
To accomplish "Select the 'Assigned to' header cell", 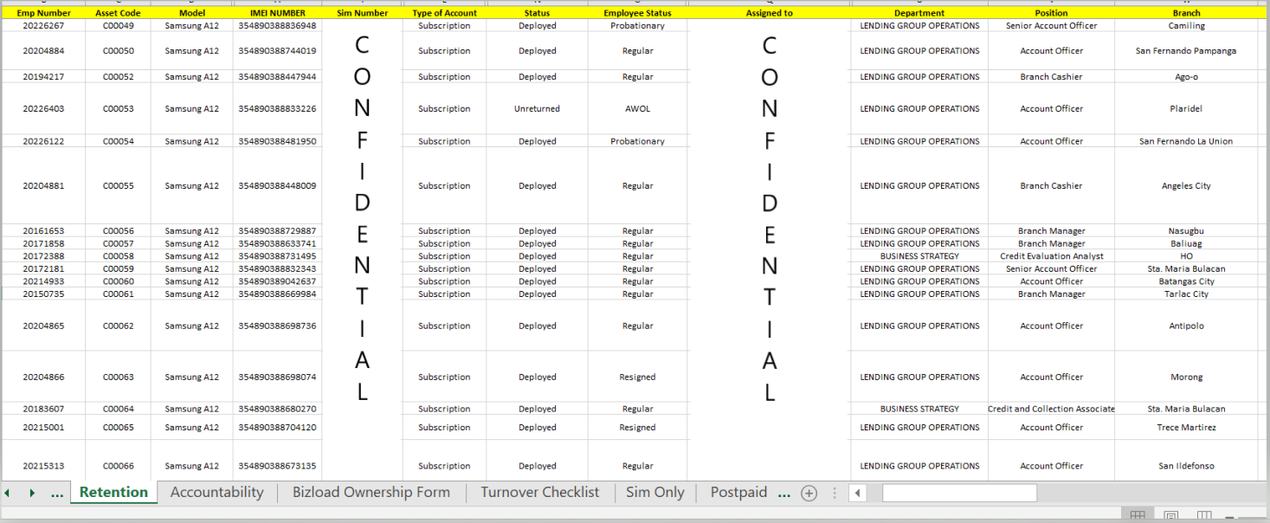I will [x=769, y=13].
